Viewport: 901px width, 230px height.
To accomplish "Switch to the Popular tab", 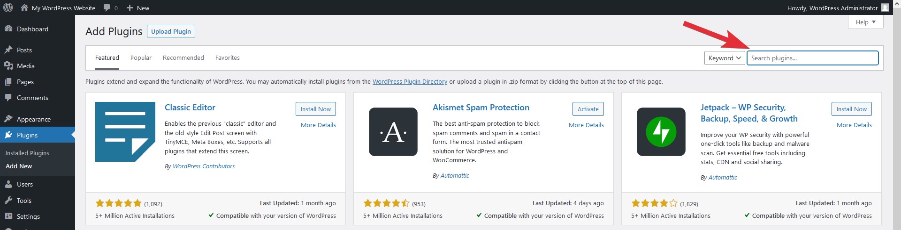I will [x=141, y=58].
